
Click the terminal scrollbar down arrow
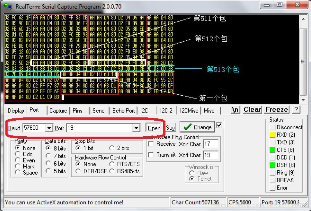coord(303,100)
